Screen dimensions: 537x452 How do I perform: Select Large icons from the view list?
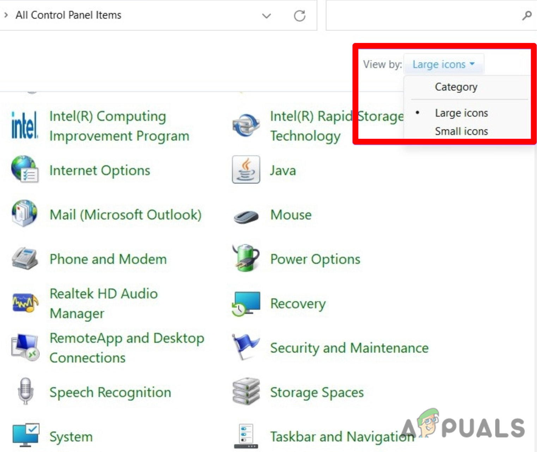[x=461, y=113]
